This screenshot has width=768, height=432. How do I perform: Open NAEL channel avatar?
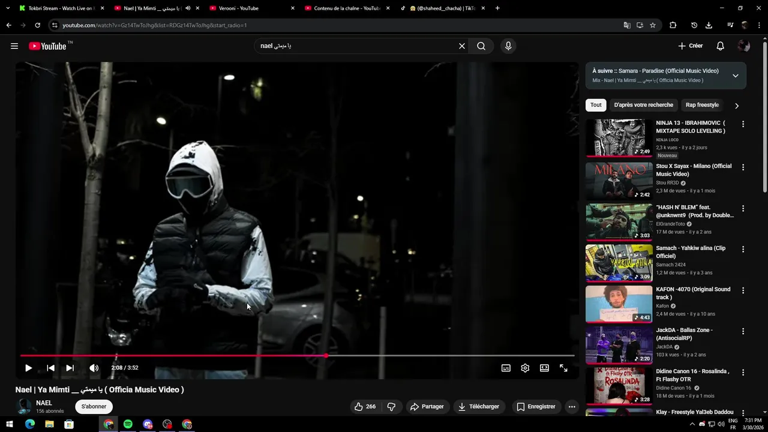[24, 407]
